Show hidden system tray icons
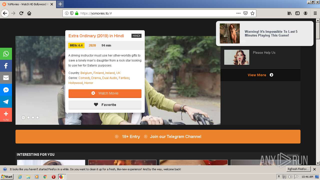This screenshot has height=180, width=320. coord(279,177)
